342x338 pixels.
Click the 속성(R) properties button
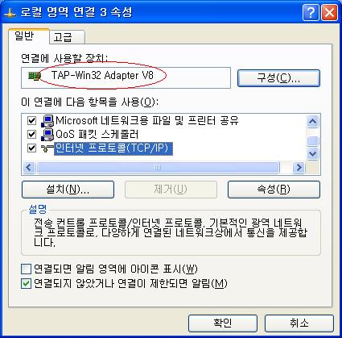[x=274, y=190]
